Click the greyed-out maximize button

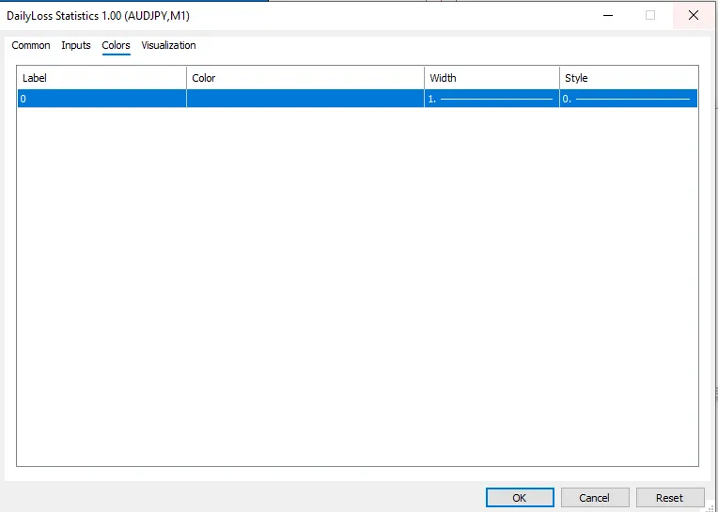click(x=650, y=15)
